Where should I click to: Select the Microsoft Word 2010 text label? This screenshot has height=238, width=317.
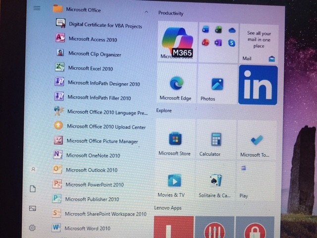[87, 229]
